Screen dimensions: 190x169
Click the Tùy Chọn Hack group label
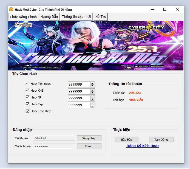point(25,74)
